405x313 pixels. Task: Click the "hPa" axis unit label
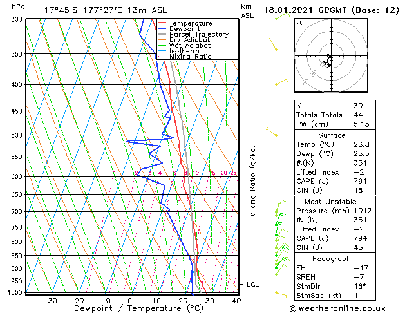pyautogui.click(x=18, y=7)
